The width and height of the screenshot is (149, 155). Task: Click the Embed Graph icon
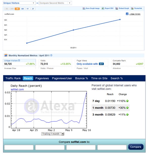[117, 9]
